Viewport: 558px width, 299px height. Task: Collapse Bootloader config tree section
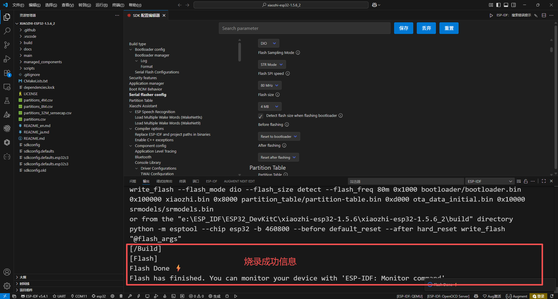pos(131,50)
